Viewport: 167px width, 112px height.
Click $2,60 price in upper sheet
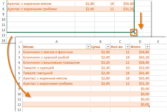tap(85, 9)
